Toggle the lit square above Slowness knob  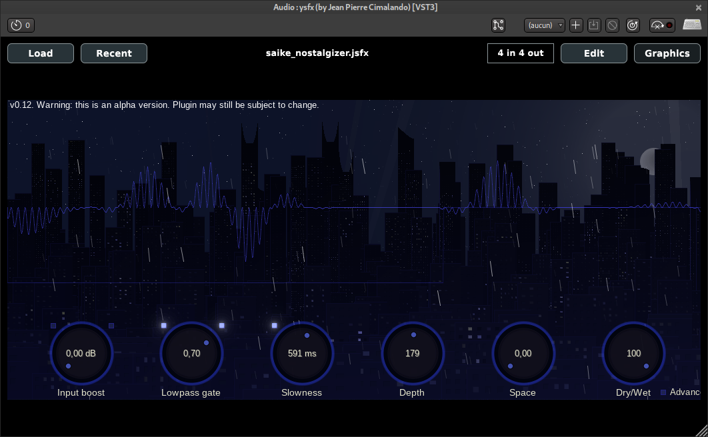point(274,325)
